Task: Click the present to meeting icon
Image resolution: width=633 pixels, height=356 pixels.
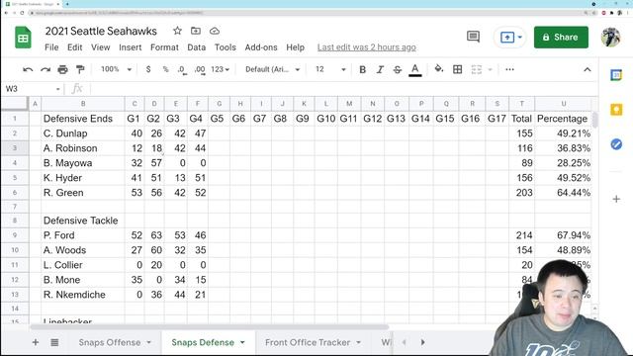Action: click(507, 38)
